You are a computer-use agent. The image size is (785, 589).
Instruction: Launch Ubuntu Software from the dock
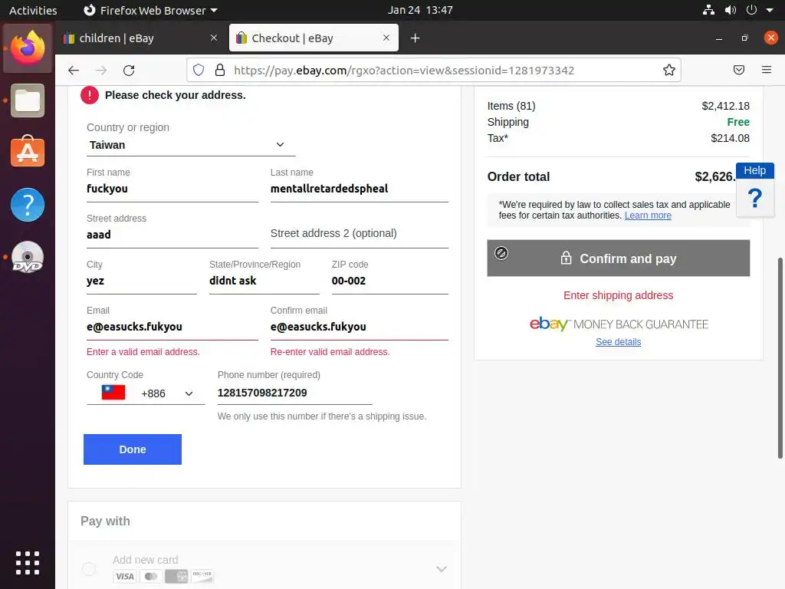tap(28, 152)
